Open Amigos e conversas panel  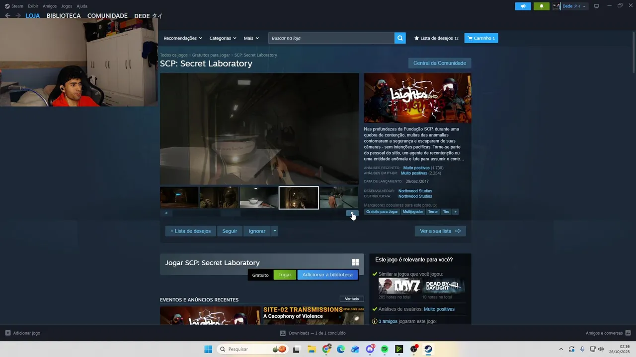click(x=608, y=333)
